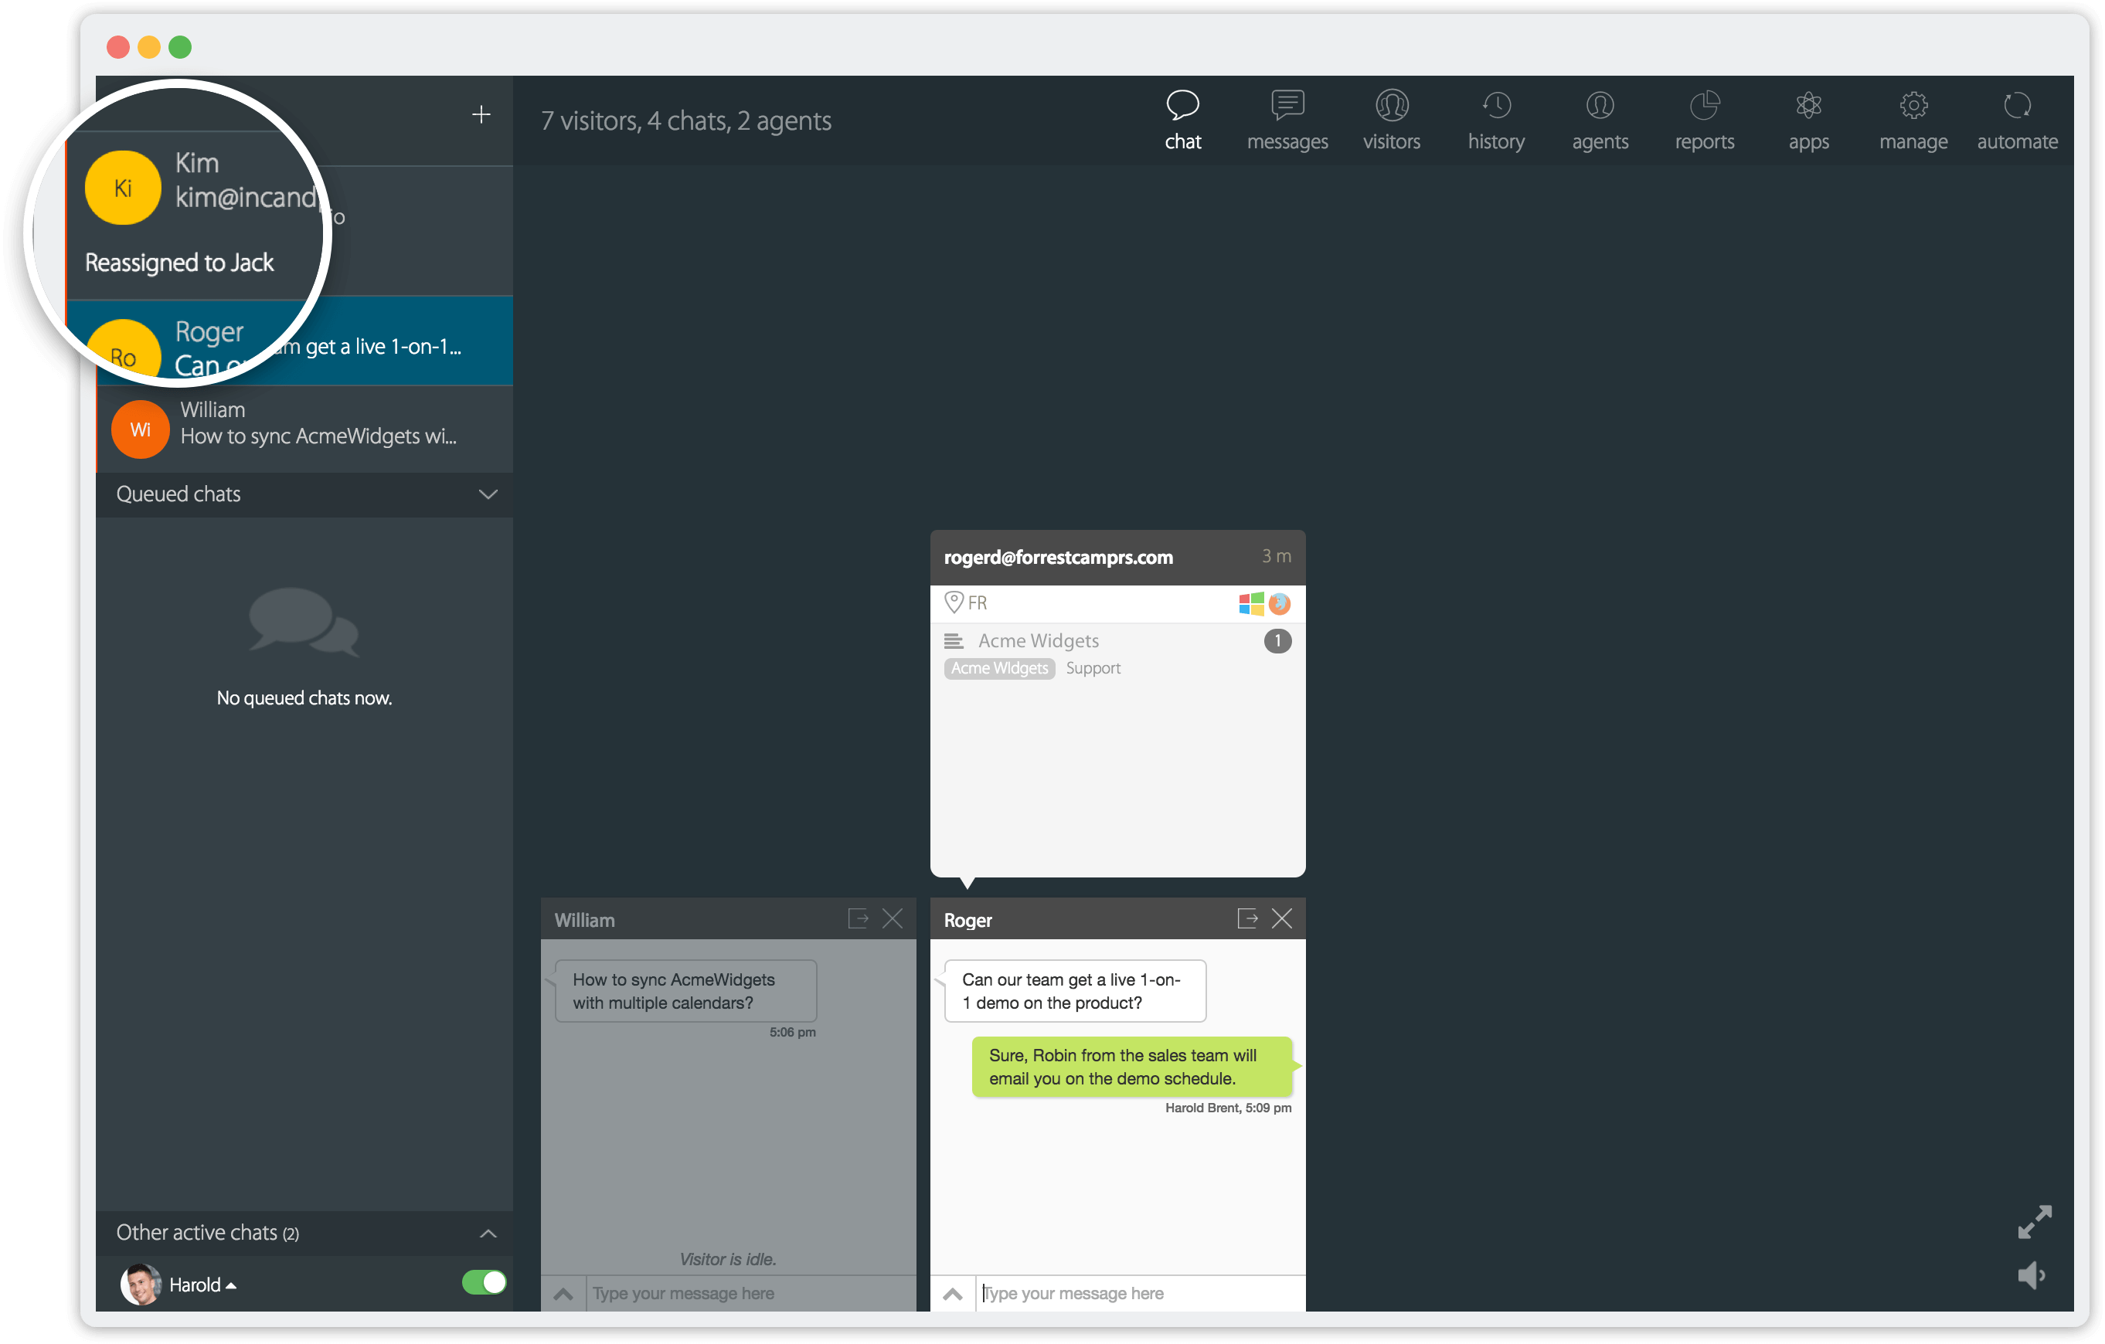Click rogerd@forrestcamprs.com header
2105x1344 pixels.
point(1058,558)
